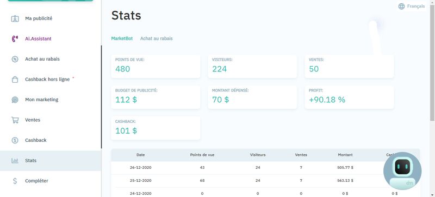Select the Cashback hors ligne bag icon
The height and width of the screenshot is (197, 435).
[x=15, y=80]
